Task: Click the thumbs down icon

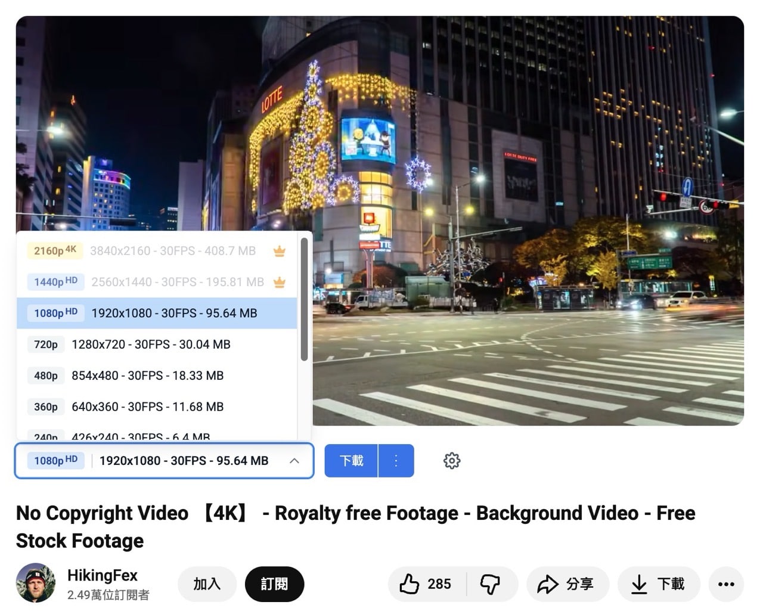Action: click(491, 585)
